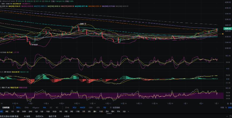
Task: Toggle the Alligator indicator
Action: coord(36,108)
